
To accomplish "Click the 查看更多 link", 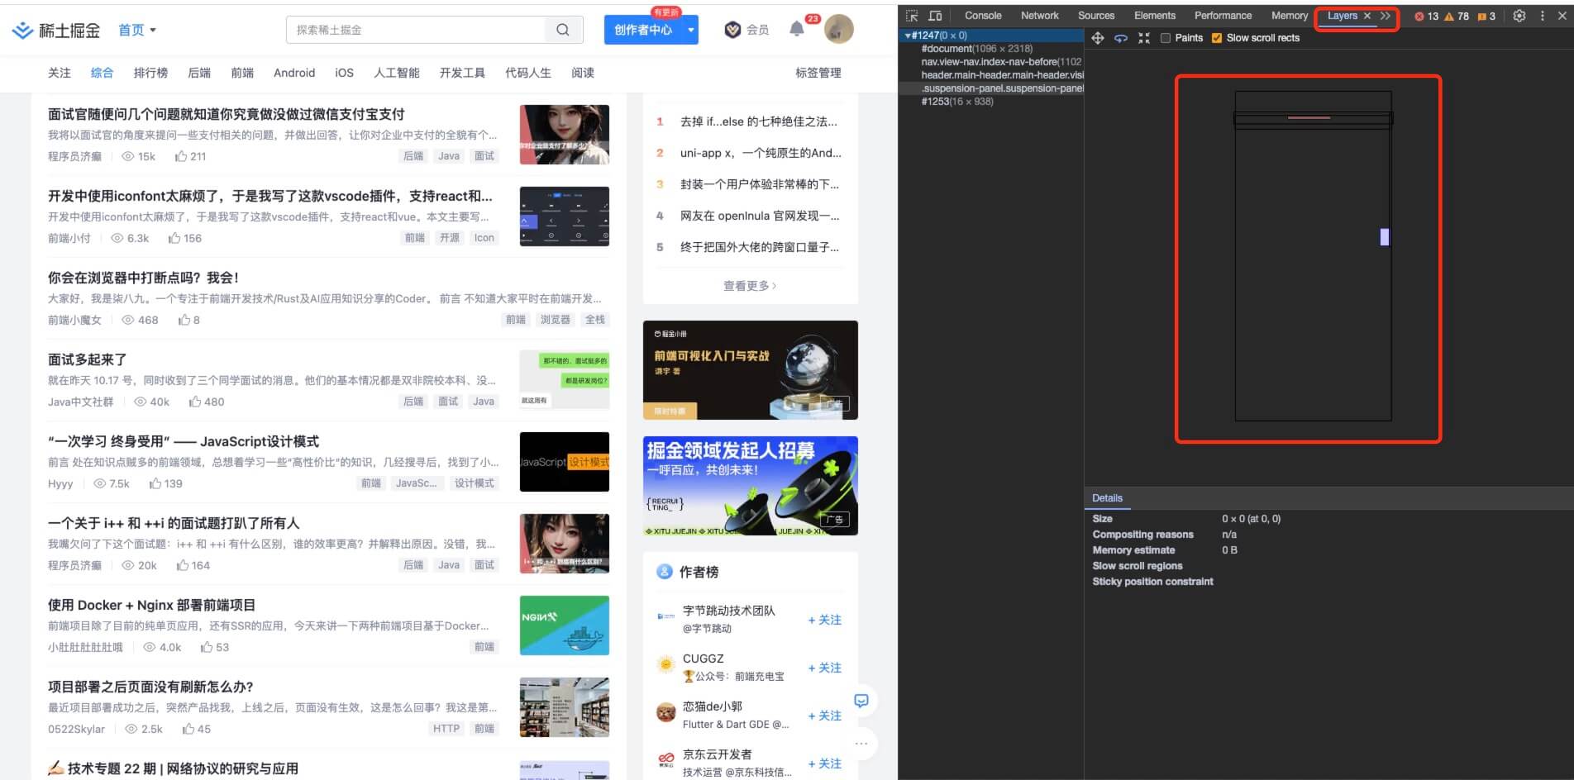I will 750,285.
